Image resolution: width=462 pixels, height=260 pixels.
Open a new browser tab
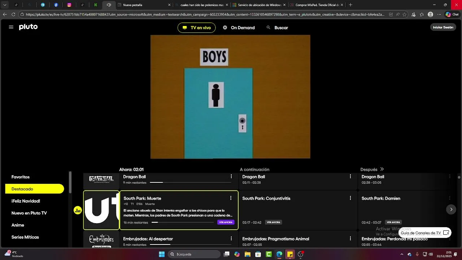coord(350,5)
